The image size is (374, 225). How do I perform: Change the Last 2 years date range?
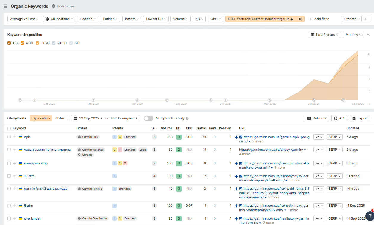(x=324, y=35)
